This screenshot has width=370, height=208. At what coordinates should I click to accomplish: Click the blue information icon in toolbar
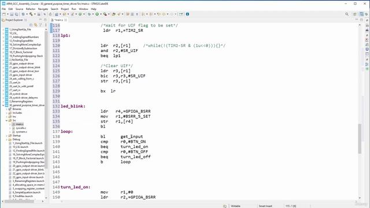coord(187,14)
